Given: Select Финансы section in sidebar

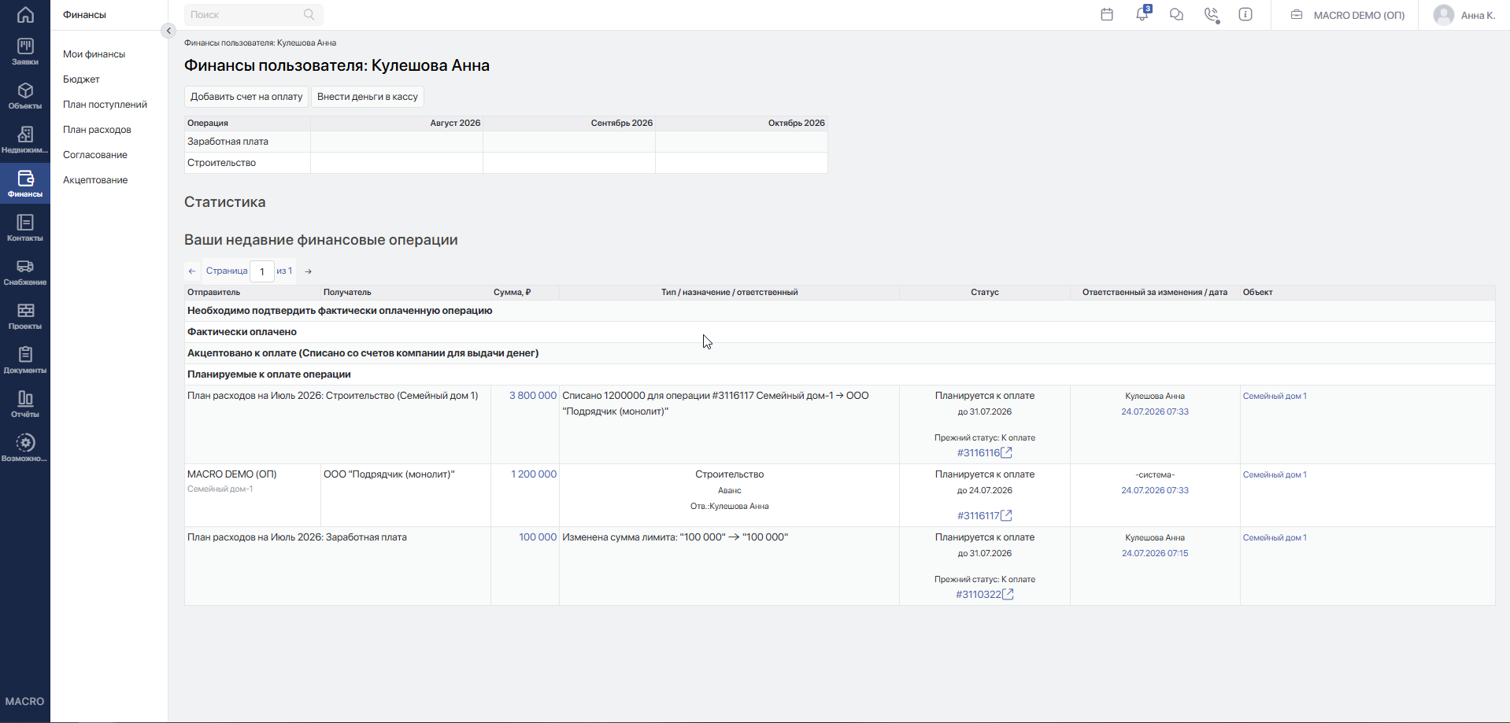Looking at the screenshot, I should click(x=25, y=184).
